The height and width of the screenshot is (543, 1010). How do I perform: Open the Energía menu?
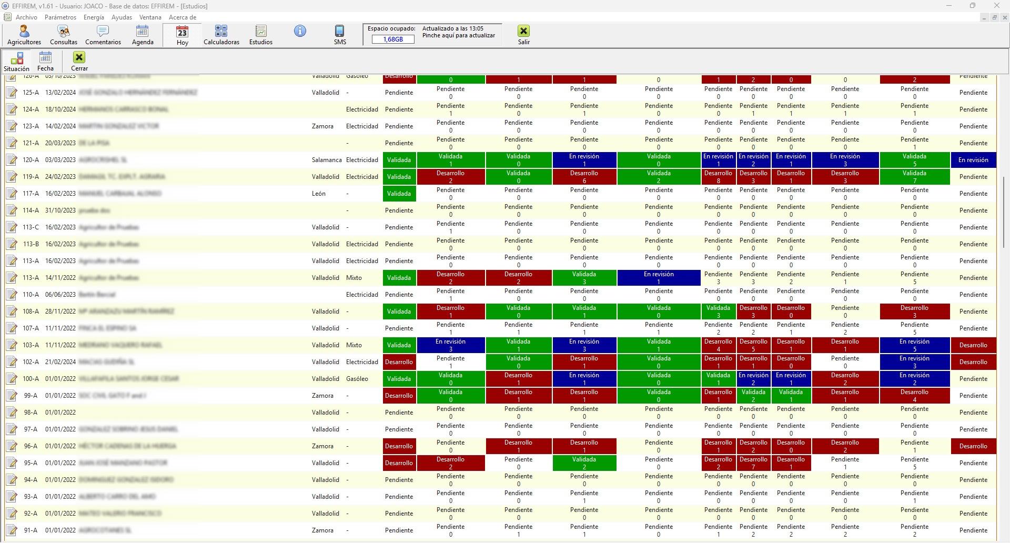pyautogui.click(x=94, y=17)
